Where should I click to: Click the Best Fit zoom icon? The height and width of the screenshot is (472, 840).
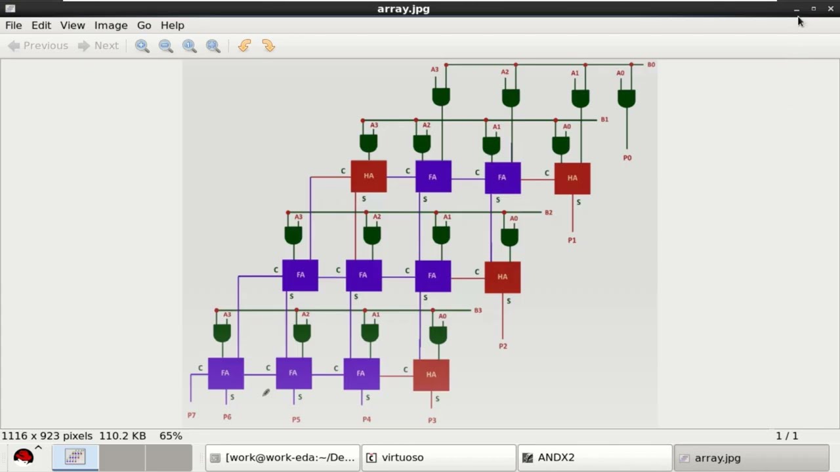coord(213,46)
